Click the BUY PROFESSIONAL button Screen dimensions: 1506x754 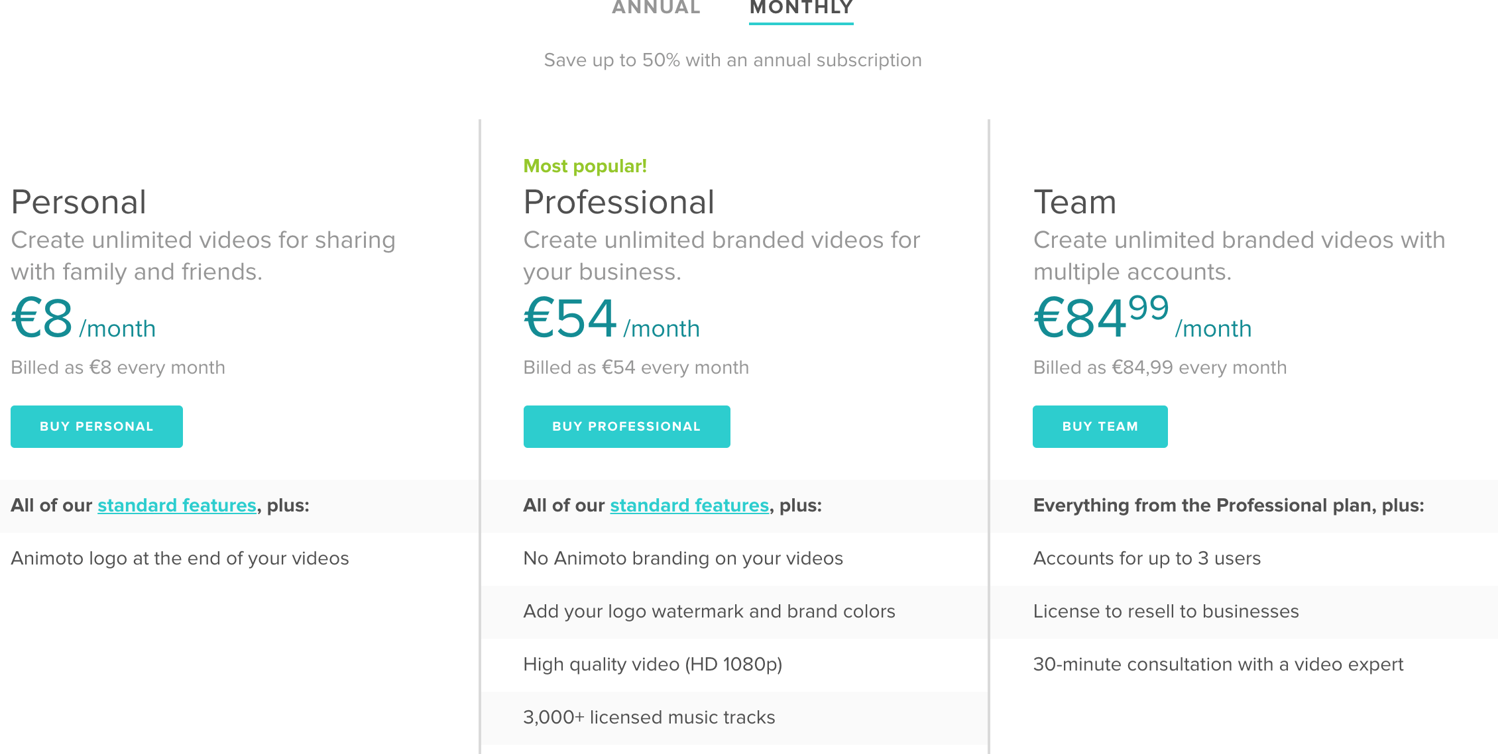pyautogui.click(x=626, y=426)
